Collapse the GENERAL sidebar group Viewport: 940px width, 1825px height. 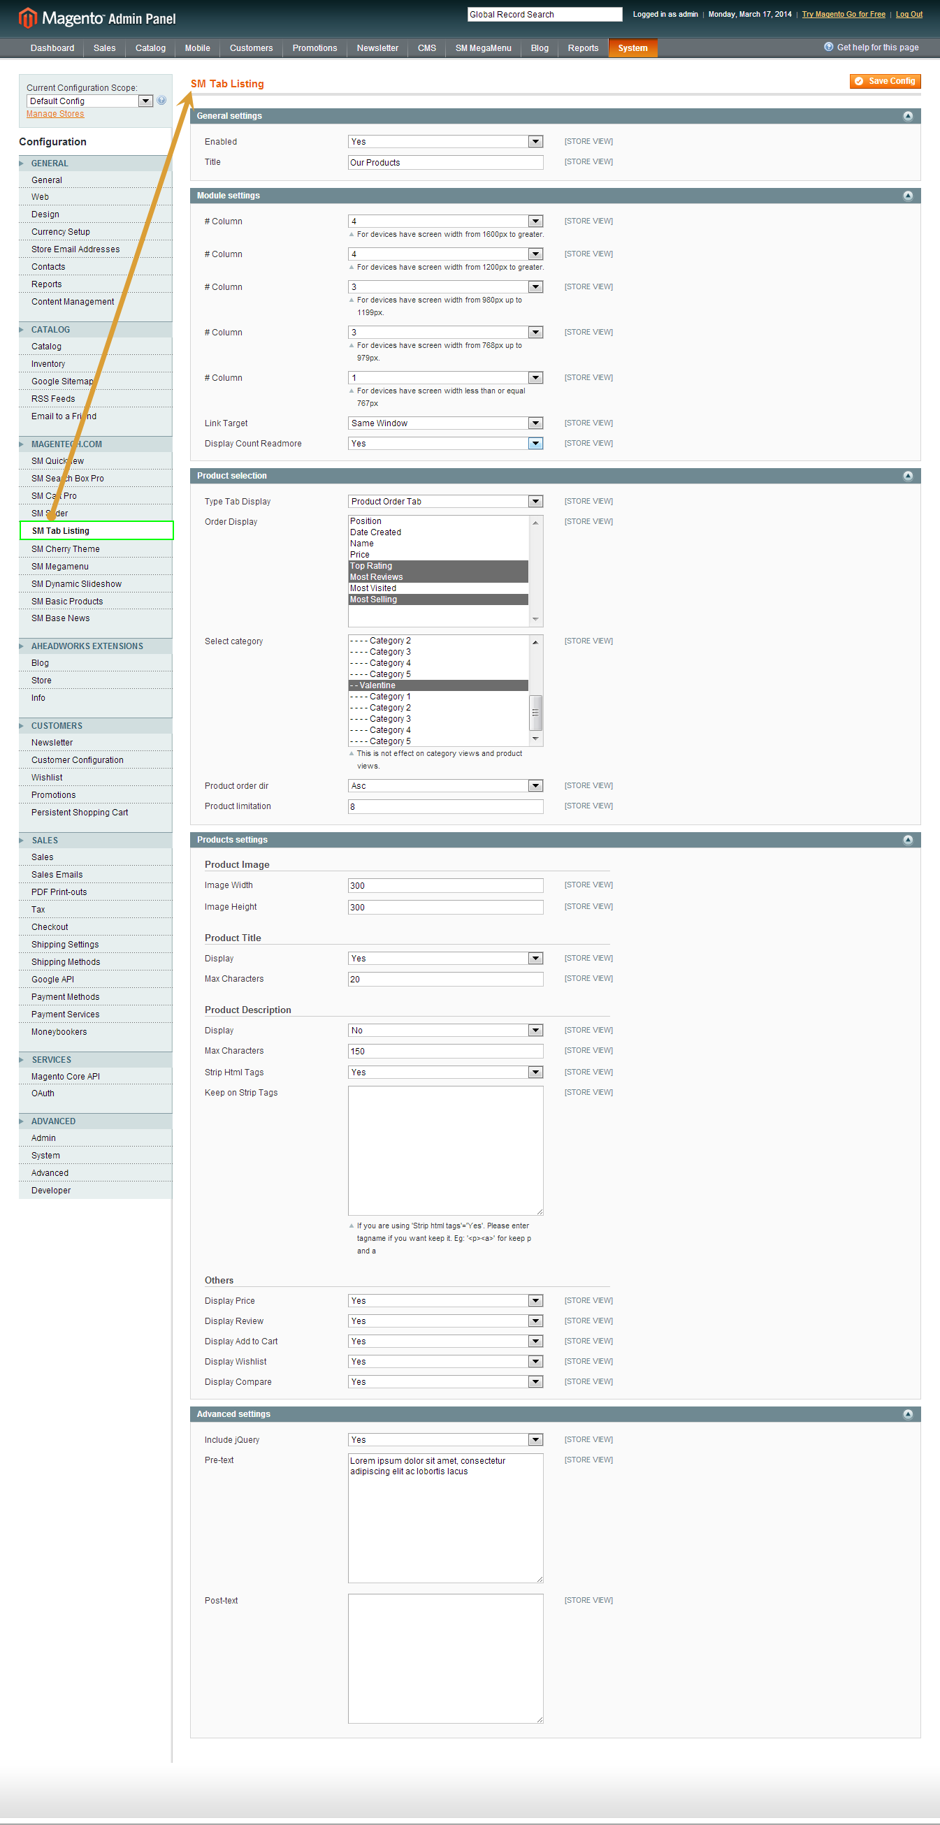point(96,163)
